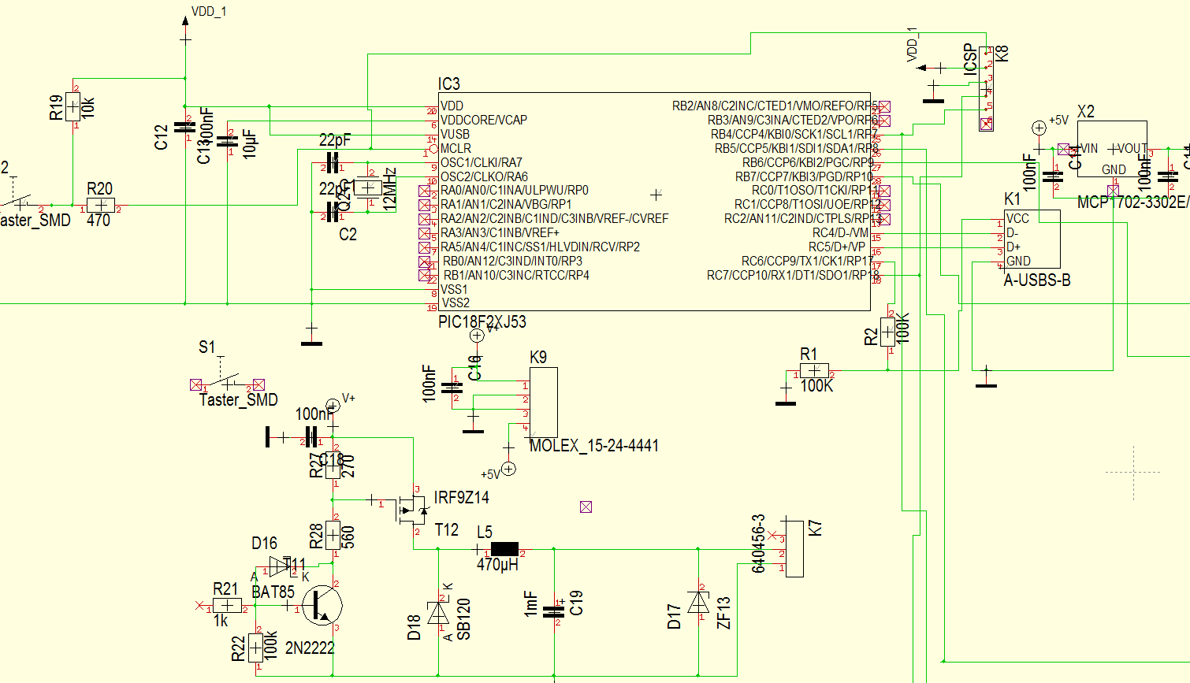Image resolution: width=1190 pixels, height=683 pixels.
Task: Select the L5 470µH inductor symbol
Action: (504, 549)
